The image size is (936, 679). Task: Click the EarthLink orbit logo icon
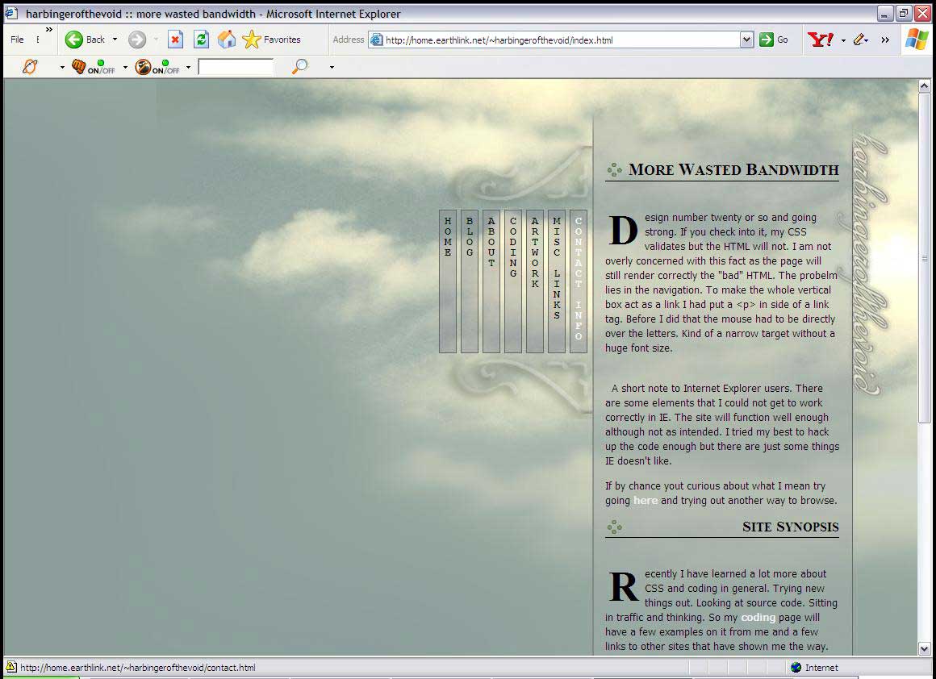[29, 67]
